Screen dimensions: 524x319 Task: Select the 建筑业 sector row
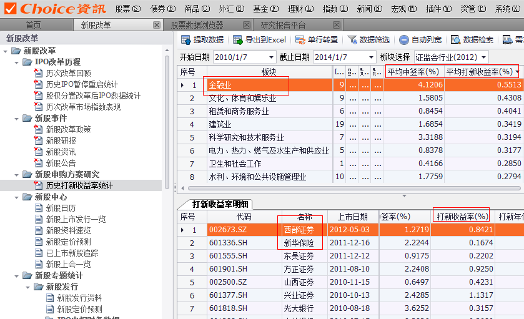click(349, 124)
